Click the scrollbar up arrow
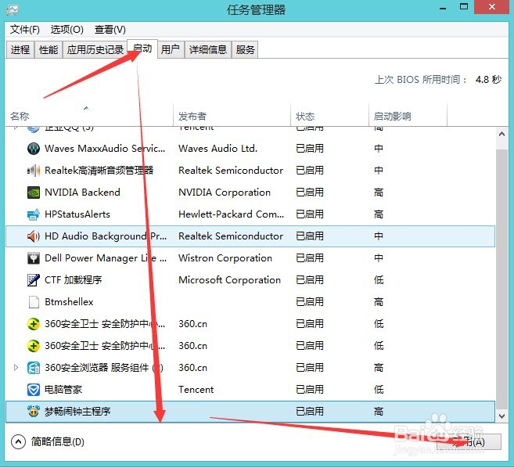 pyautogui.click(x=501, y=134)
